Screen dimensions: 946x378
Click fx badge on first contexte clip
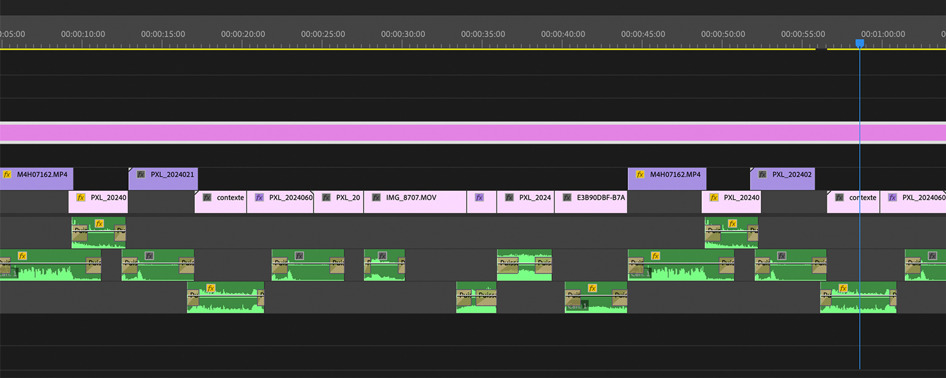[x=207, y=198]
